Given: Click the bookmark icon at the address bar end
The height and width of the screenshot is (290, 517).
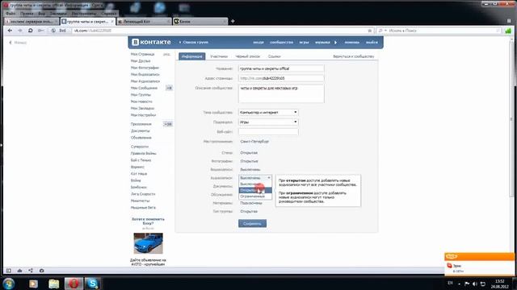Looking at the screenshot, I should point(370,31).
